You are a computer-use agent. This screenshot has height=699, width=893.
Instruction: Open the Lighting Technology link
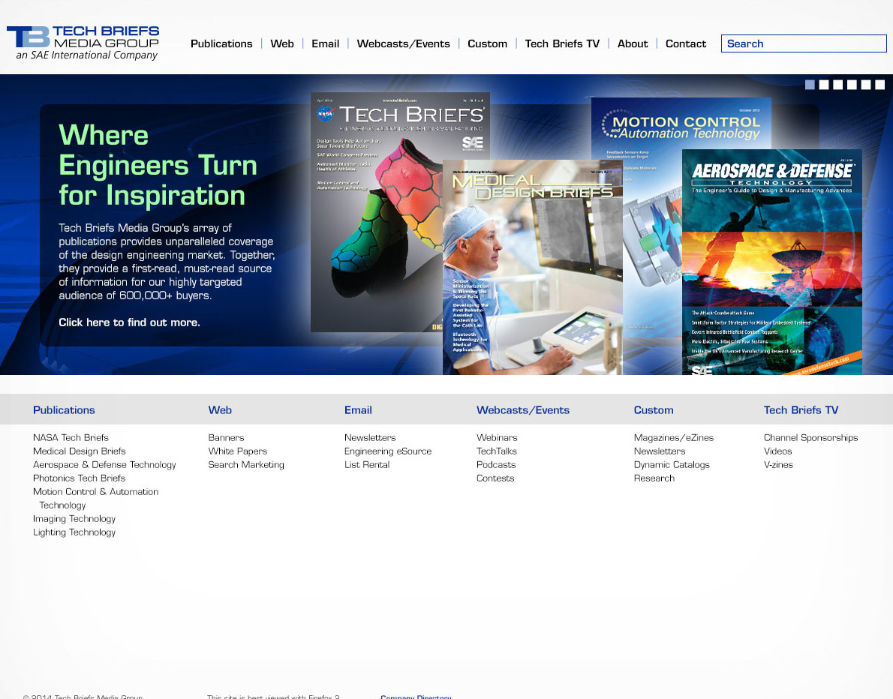[74, 532]
